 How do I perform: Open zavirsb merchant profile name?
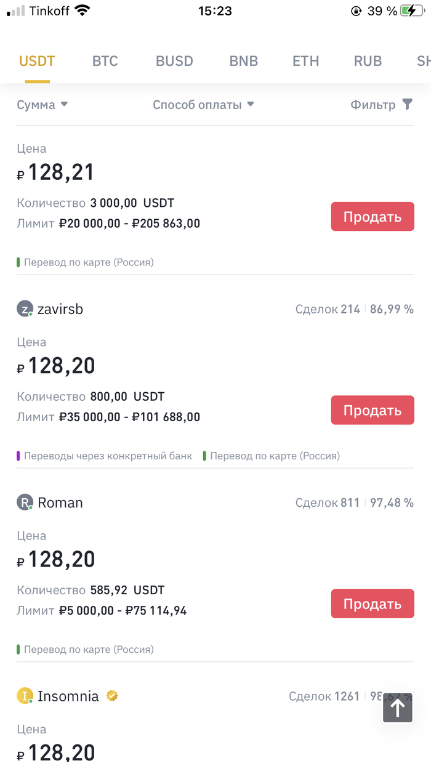tap(60, 309)
